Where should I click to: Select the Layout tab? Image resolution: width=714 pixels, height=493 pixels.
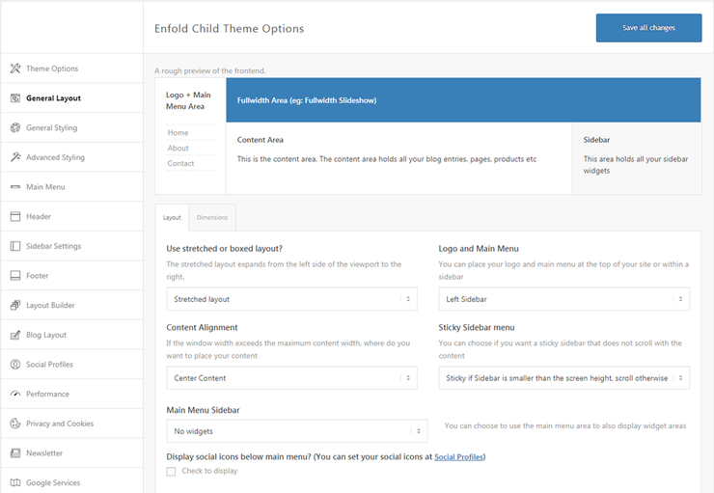tap(172, 218)
